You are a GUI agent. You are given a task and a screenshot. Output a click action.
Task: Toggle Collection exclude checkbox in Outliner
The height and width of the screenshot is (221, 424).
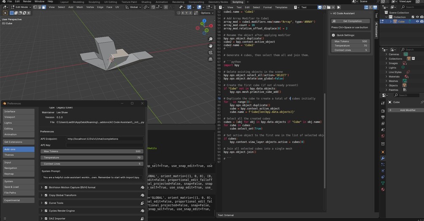click(x=413, y=17)
